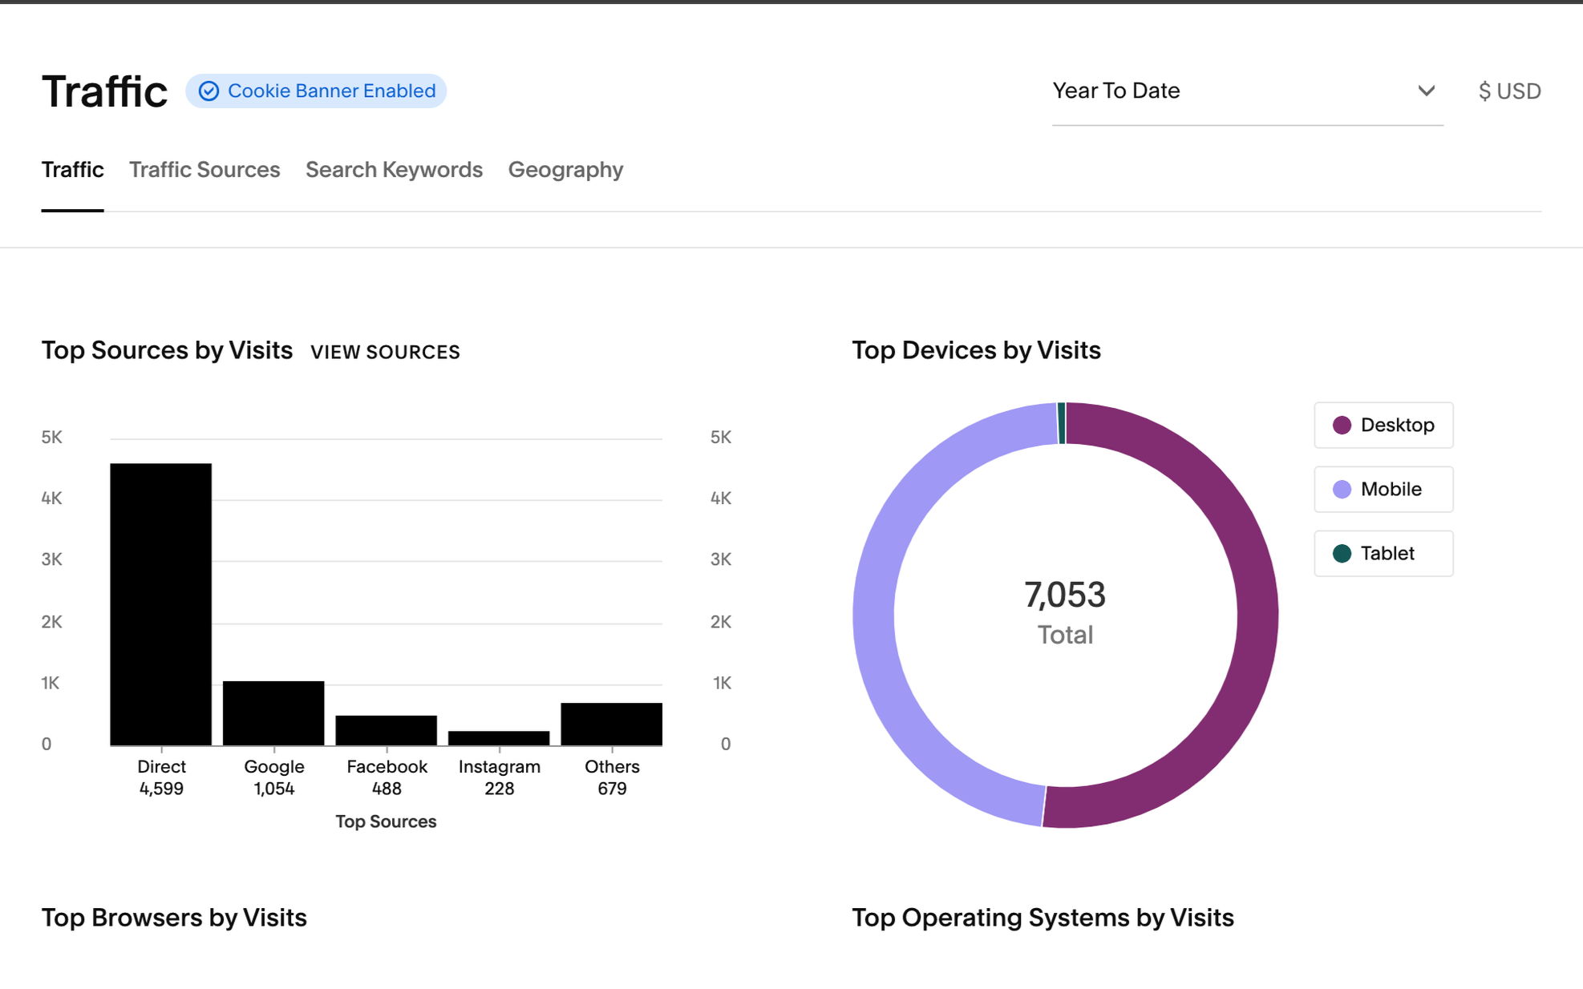The height and width of the screenshot is (989, 1583).
Task: Open the Year To Date date range selector
Action: (x=1247, y=91)
